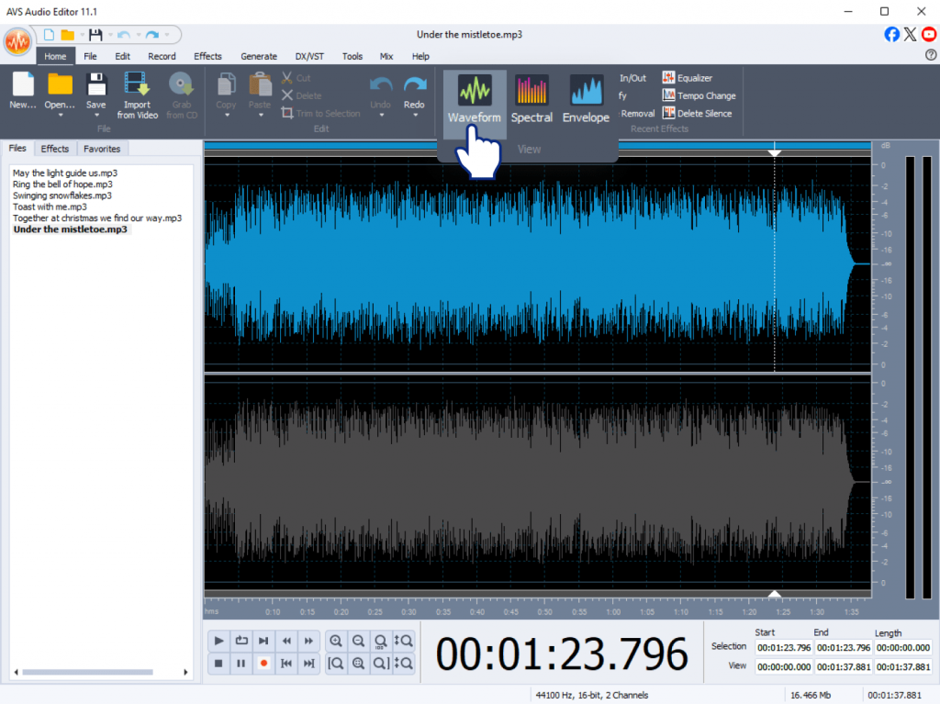940x704 pixels.
Task: Select Ring the bell of hope.mp3
Action: pyautogui.click(x=64, y=184)
